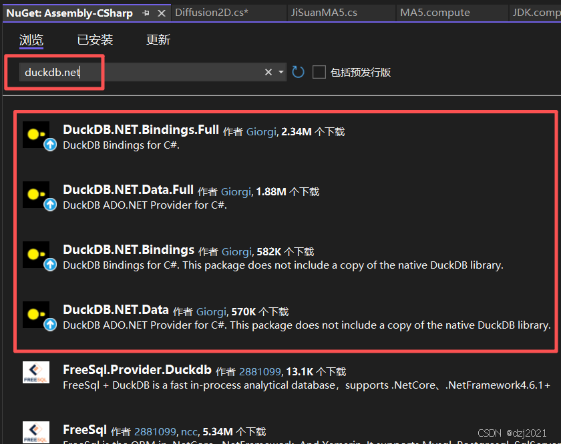This screenshot has width=561, height=444.
Task: Click the DuckDB.NET.Bindings package icon
Action: click(x=36, y=255)
